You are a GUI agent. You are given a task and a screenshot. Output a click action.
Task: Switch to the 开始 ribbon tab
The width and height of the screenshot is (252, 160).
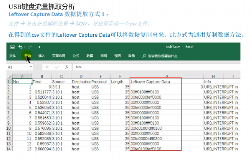click(x=28, y=56)
